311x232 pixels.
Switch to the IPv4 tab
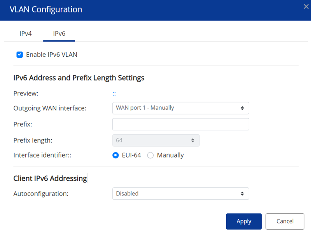[26, 33]
